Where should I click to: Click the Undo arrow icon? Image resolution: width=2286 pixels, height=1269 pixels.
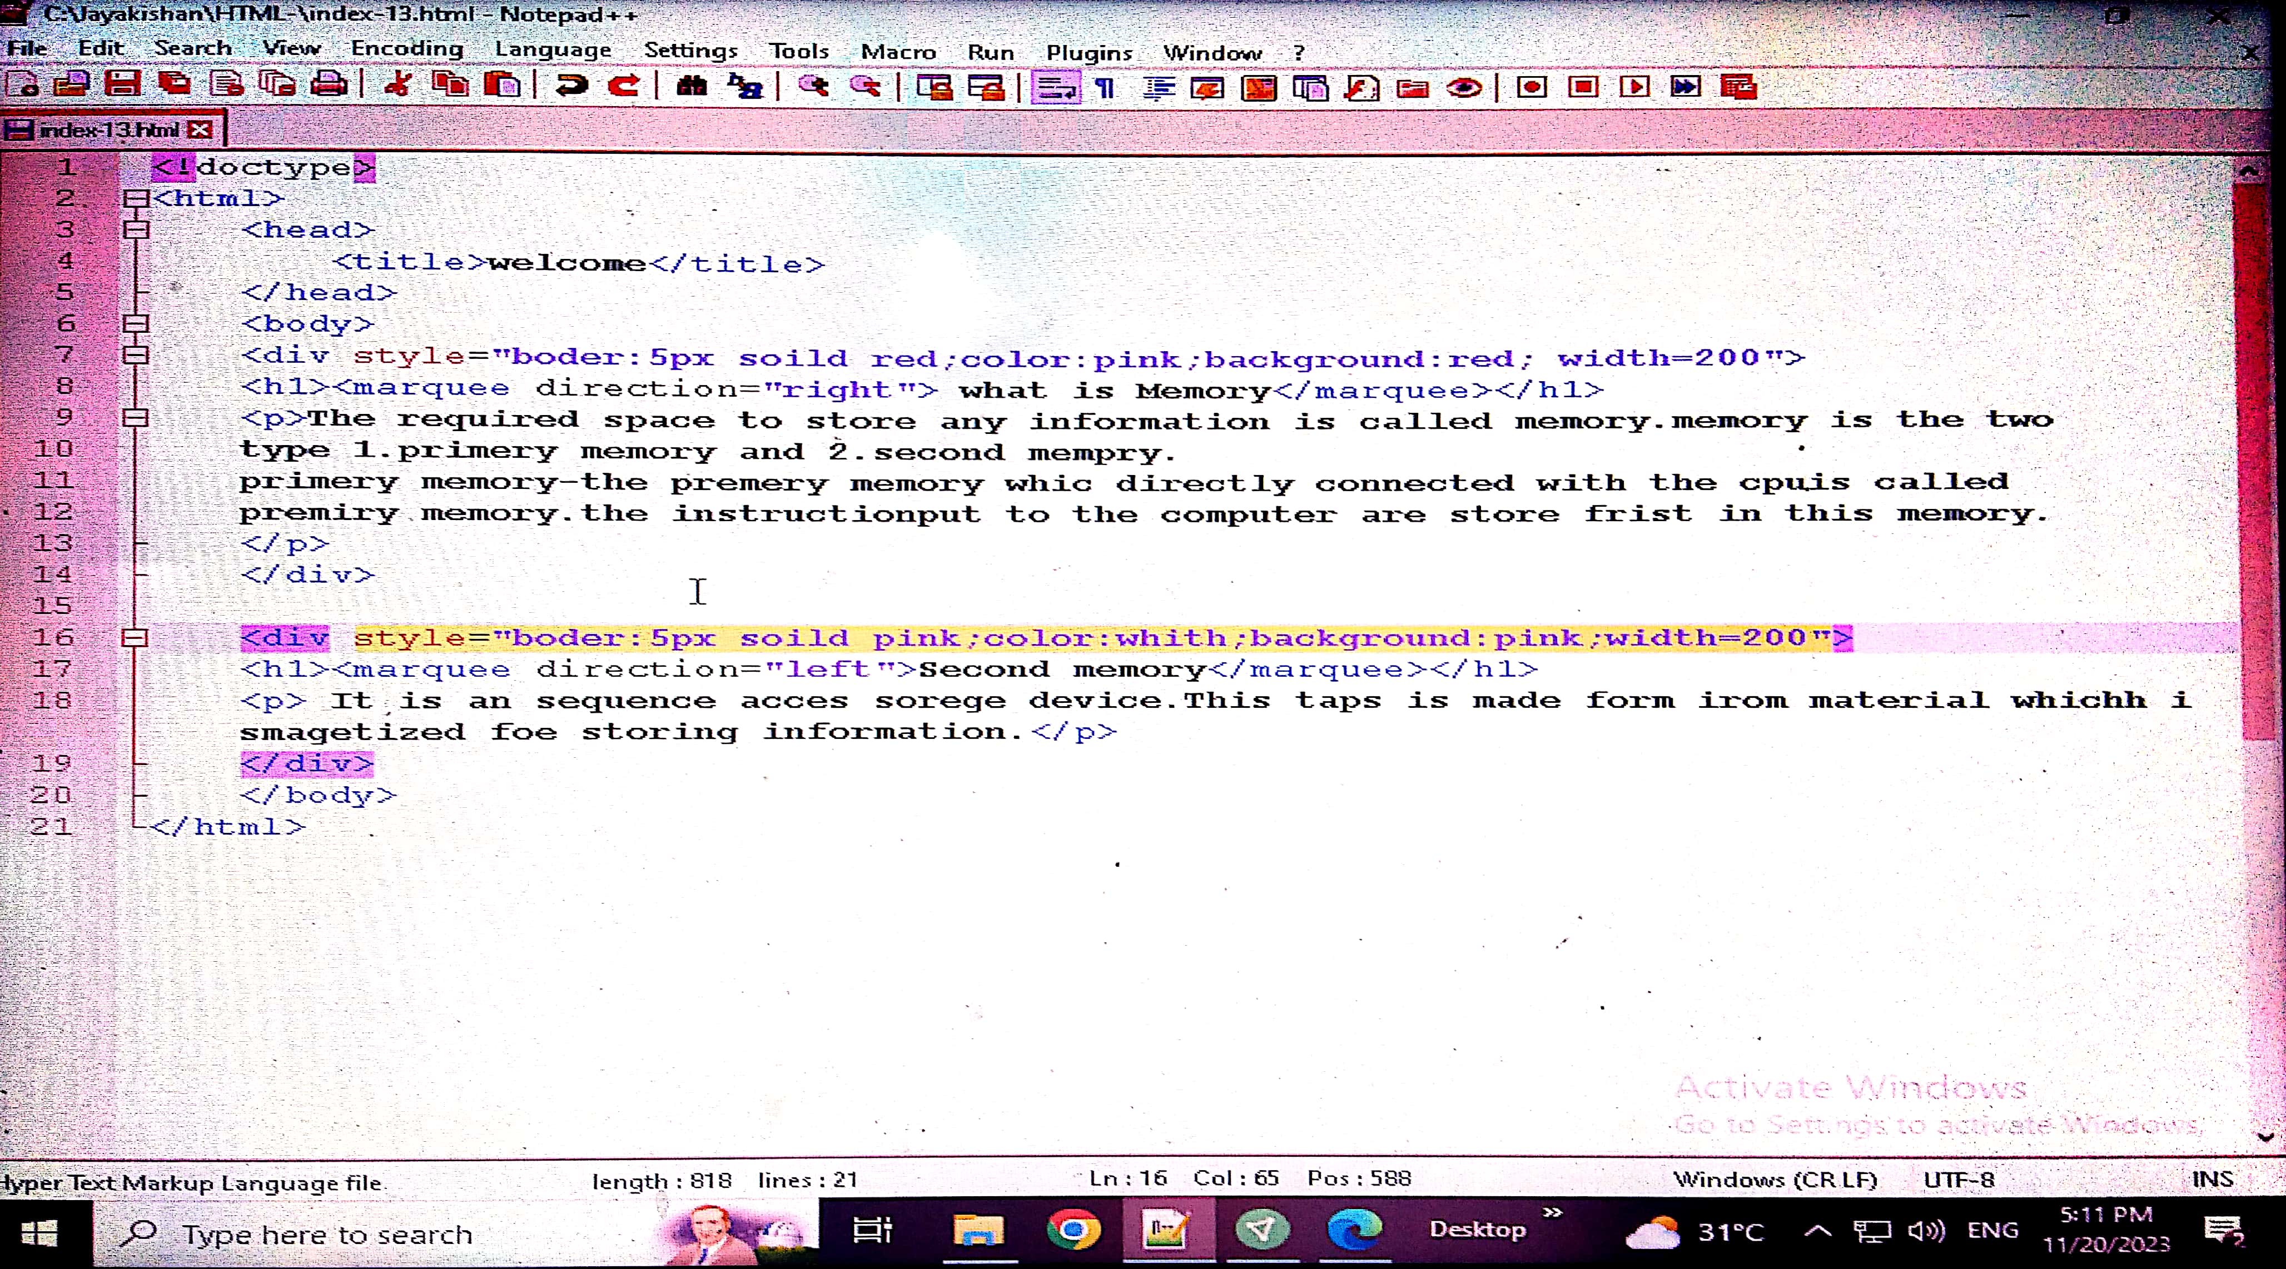pos(571,85)
